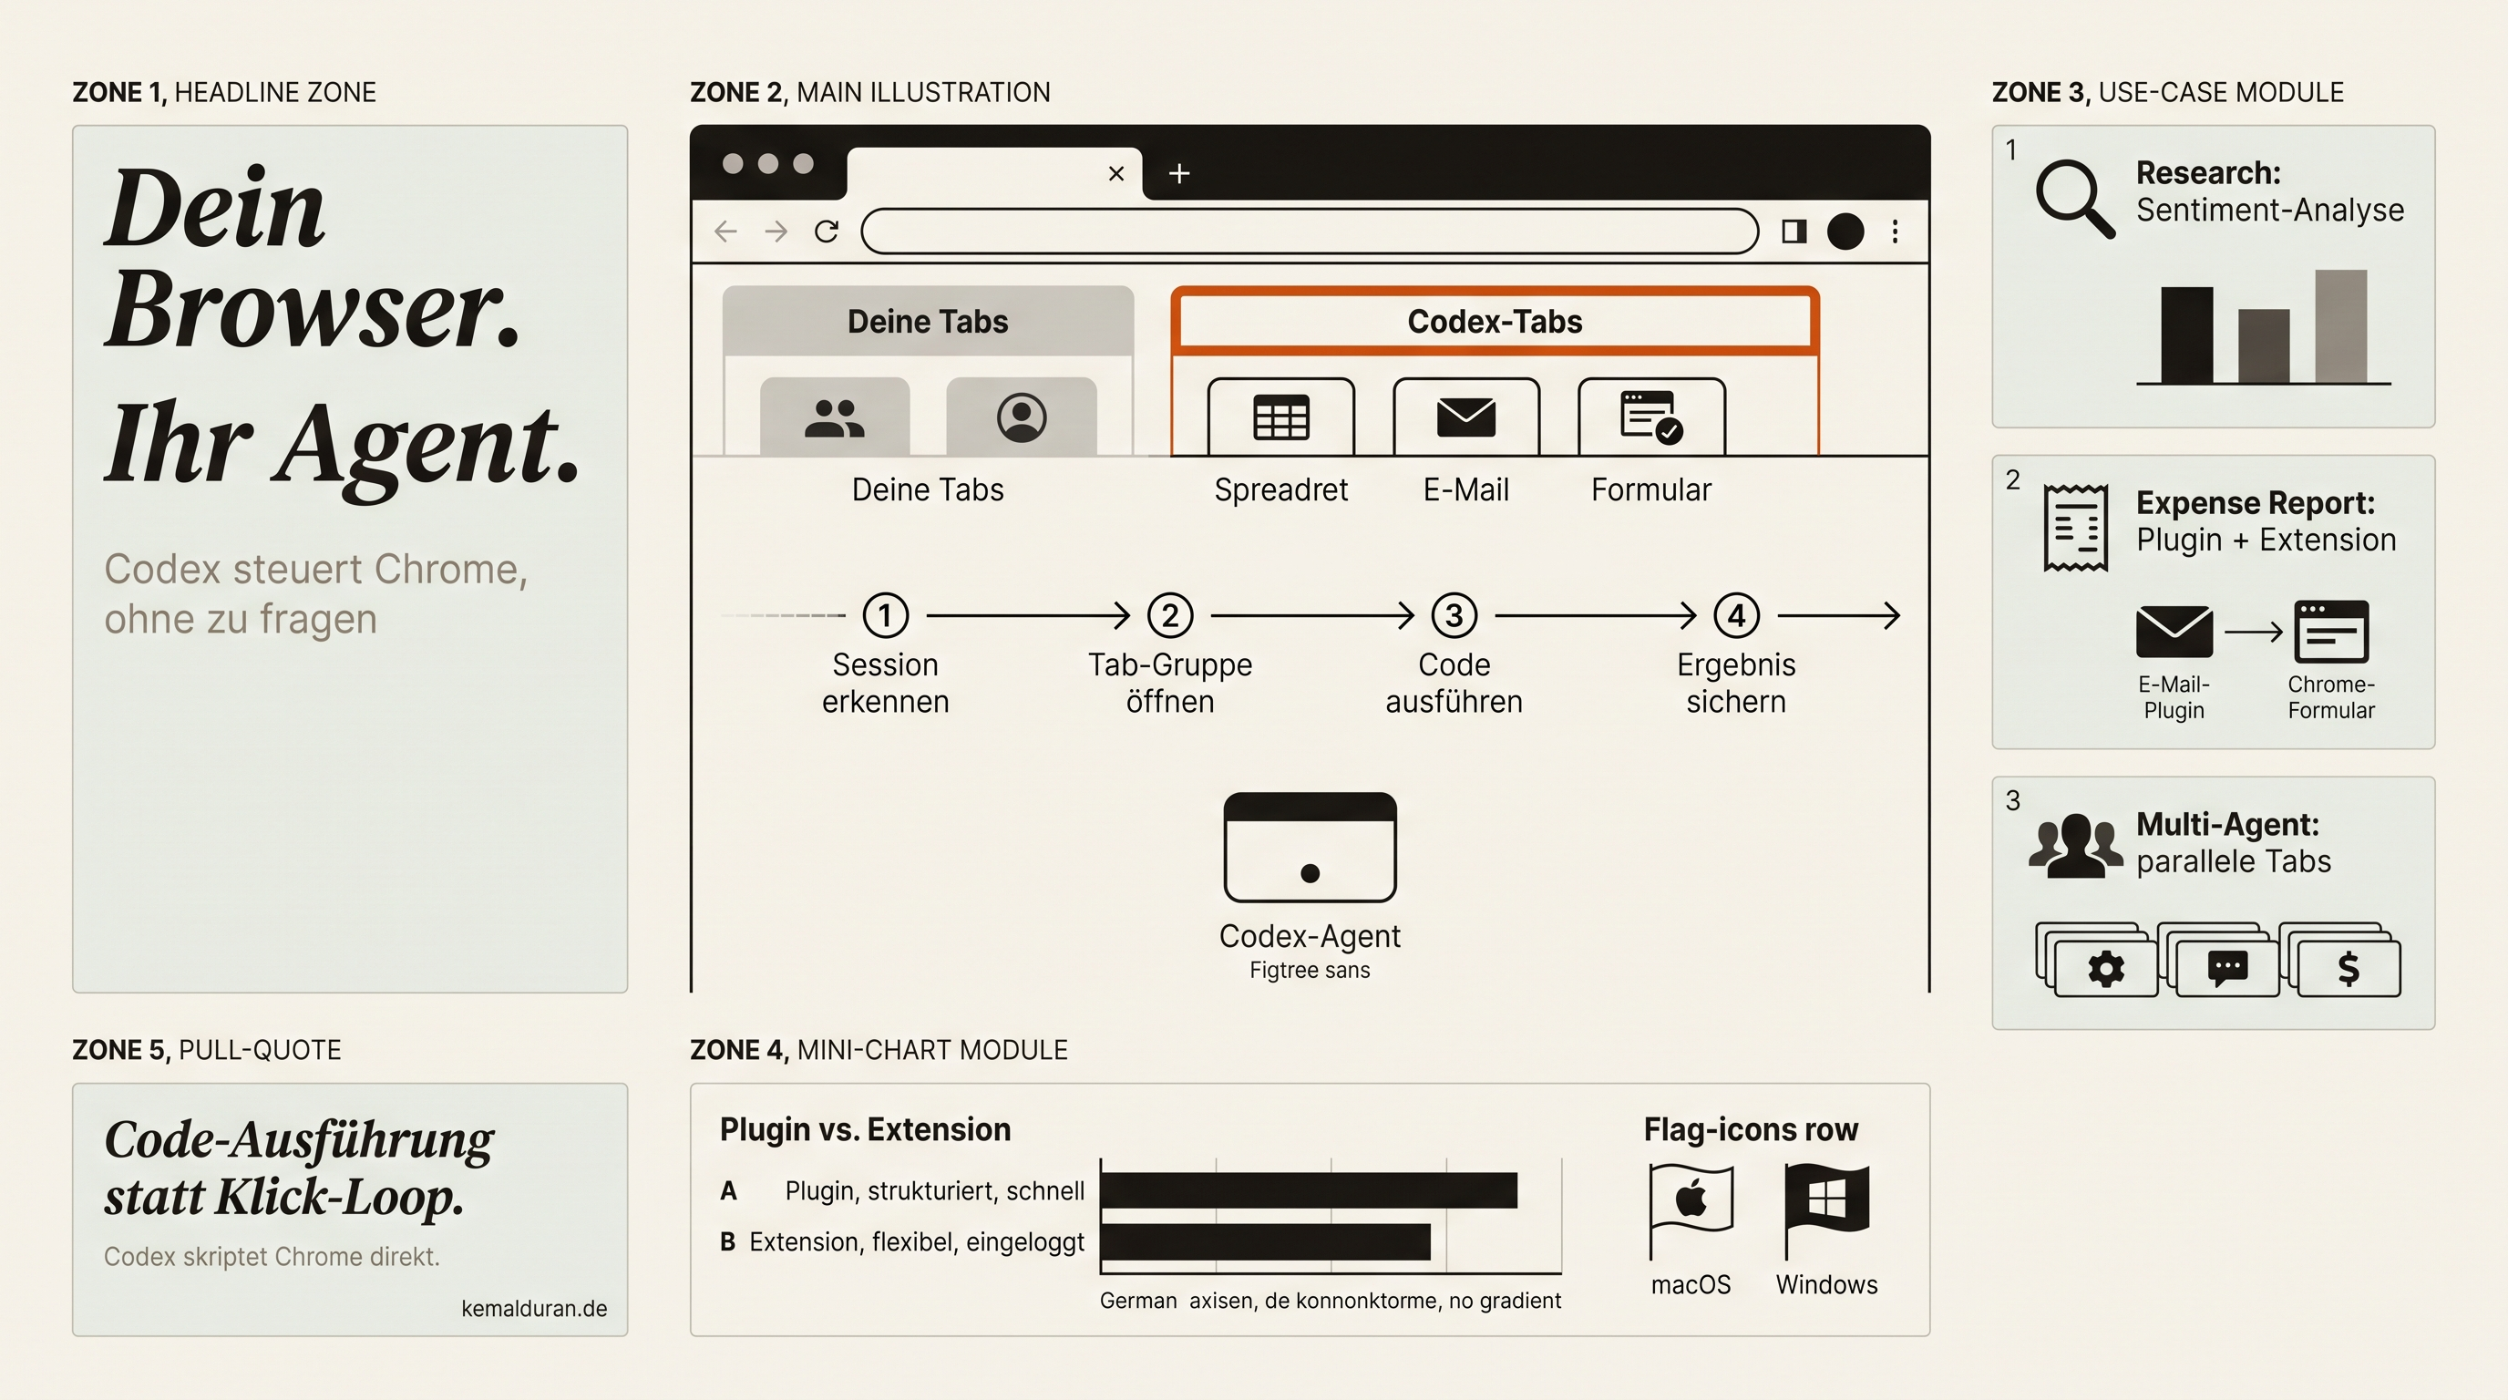Open the kemalduran.de link

[x=533, y=1309]
